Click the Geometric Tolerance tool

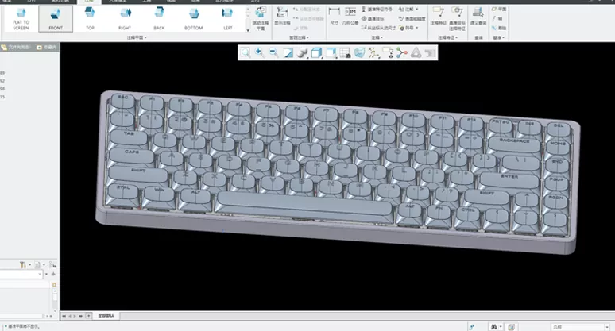pyautogui.click(x=350, y=17)
